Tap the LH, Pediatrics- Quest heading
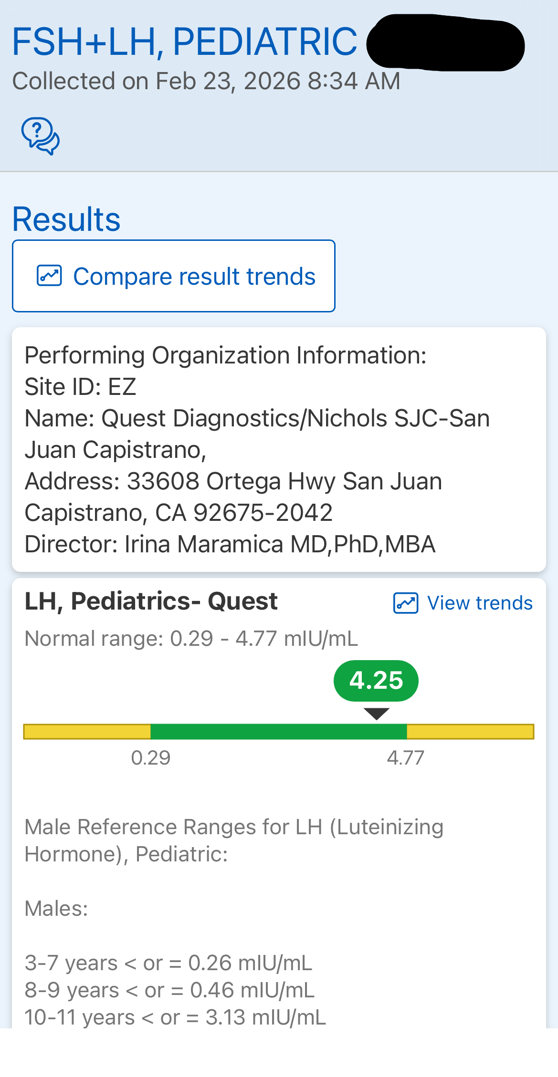Image resolution: width=558 pixels, height=1077 pixels. (151, 601)
